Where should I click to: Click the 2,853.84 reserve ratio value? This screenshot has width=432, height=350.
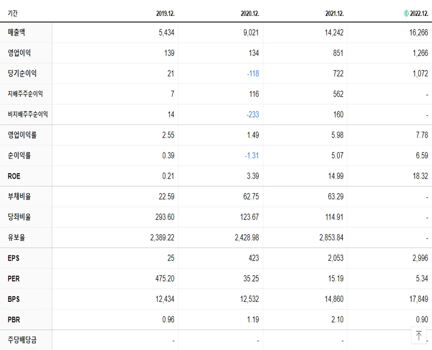pyautogui.click(x=332, y=238)
